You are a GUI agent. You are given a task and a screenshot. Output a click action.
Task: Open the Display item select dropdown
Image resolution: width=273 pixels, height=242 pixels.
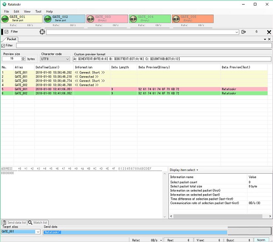click(184, 170)
